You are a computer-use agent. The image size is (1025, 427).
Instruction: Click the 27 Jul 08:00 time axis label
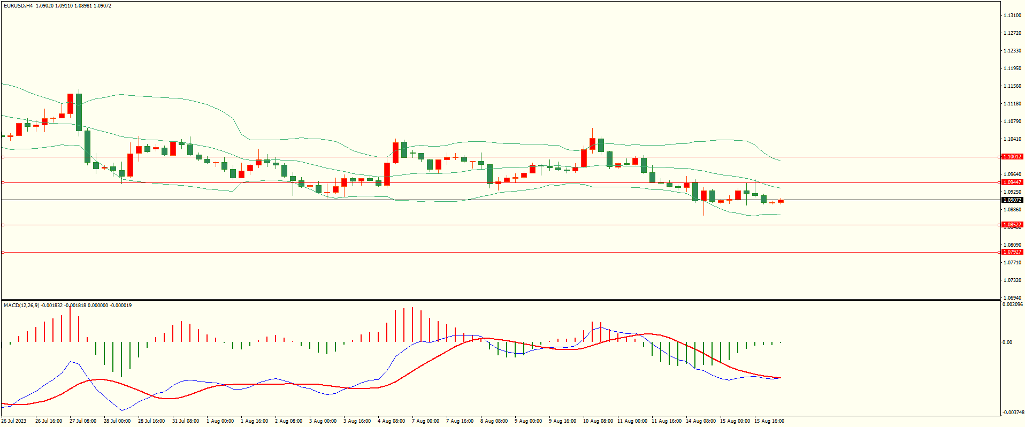pos(83,421)
